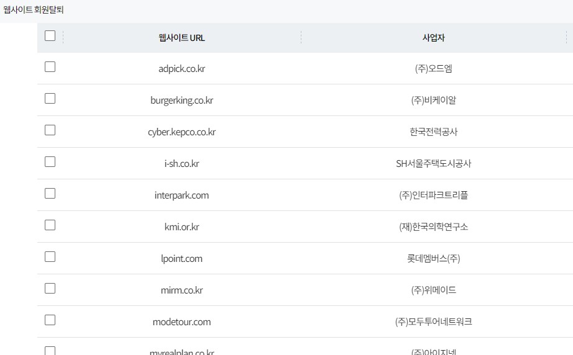
Task: Select the (재)한국의학연구소 cell
Action: coord(433,227)
